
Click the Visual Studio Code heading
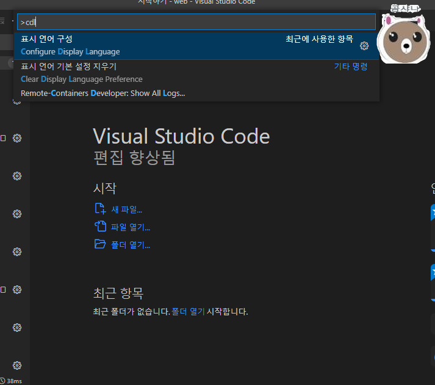point(181,136)
